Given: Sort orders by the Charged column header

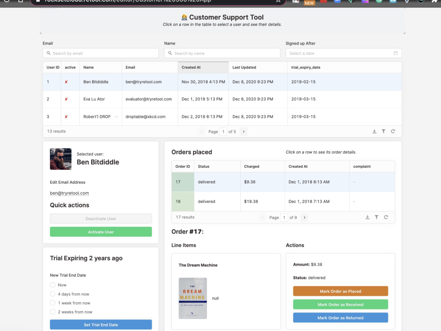Looking at the screenshot, I should coord(263,167).
